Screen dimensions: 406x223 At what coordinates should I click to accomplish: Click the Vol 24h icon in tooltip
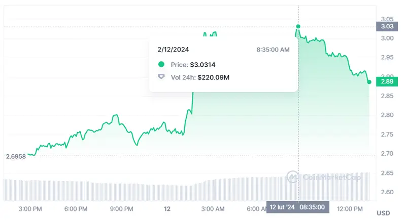click(162, 77)
